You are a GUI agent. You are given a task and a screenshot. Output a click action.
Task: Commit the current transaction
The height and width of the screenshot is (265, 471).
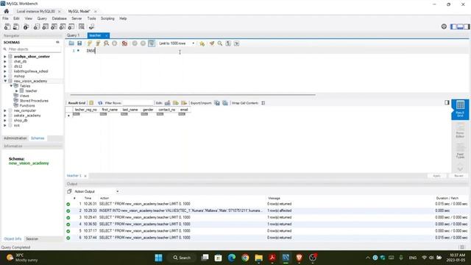click(x=135, y=43)
